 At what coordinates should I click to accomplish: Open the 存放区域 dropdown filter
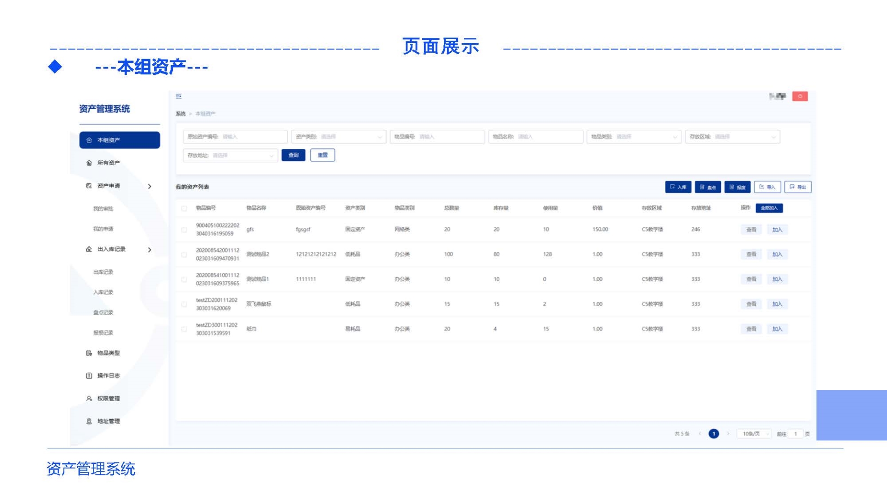click(732, 137)
